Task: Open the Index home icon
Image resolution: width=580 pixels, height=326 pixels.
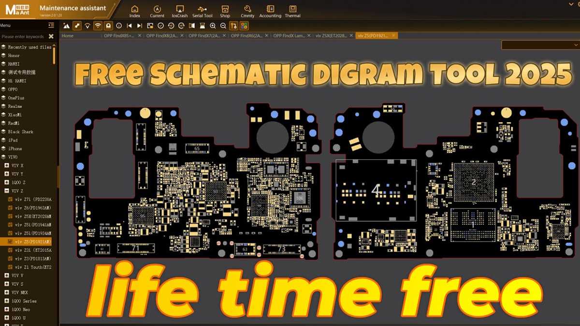Action: point(135,12)
